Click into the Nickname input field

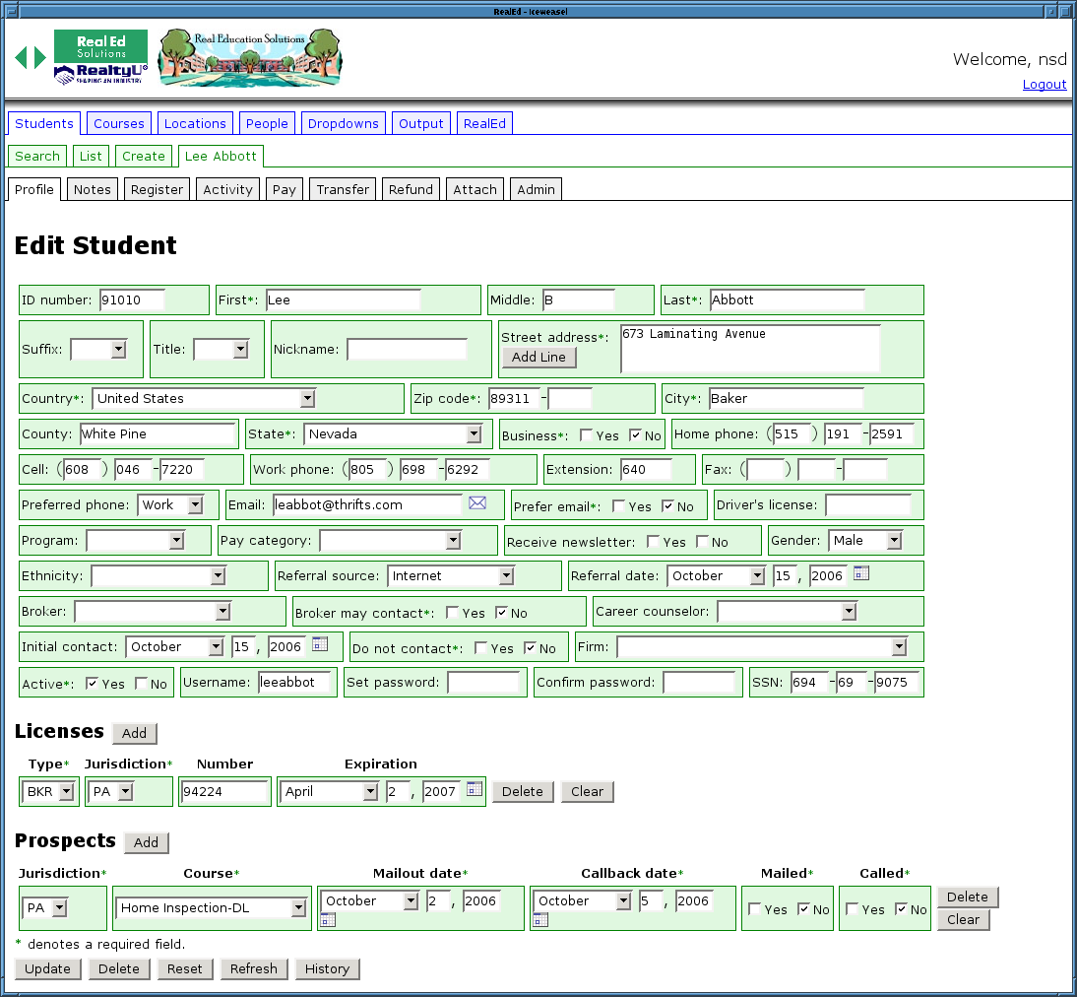(407, 349)
